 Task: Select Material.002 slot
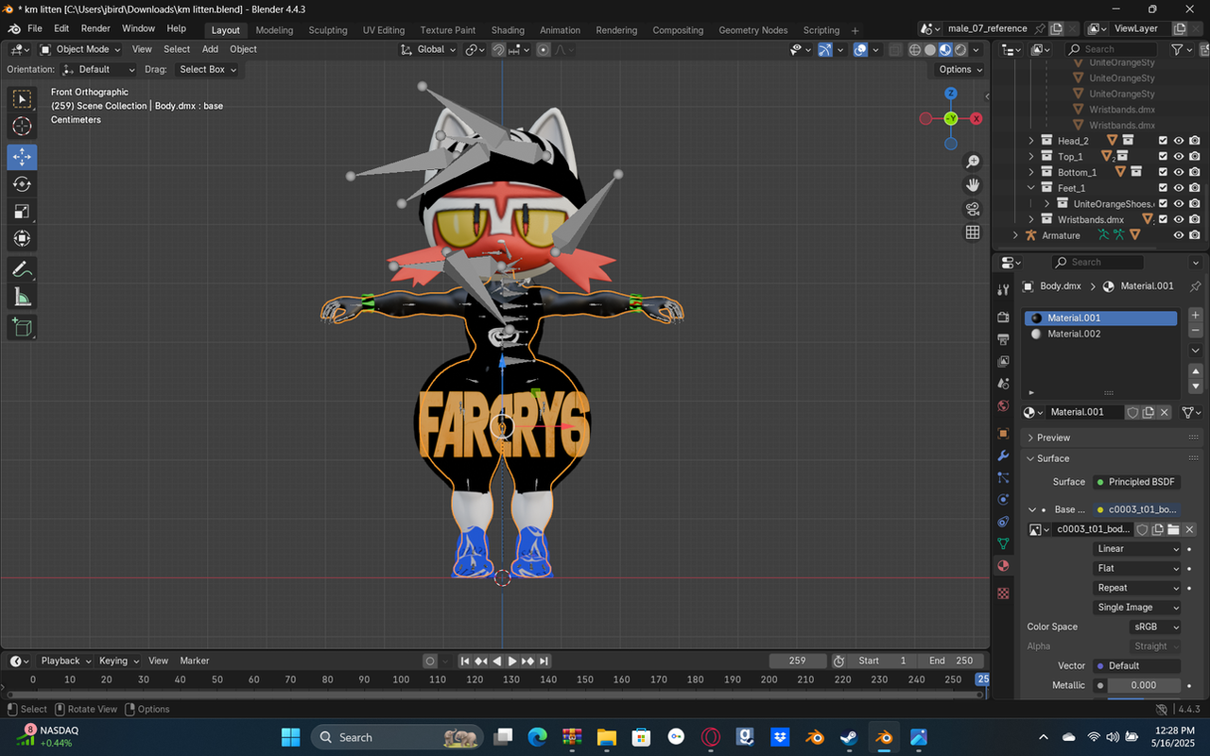(x=1100, y=334)
